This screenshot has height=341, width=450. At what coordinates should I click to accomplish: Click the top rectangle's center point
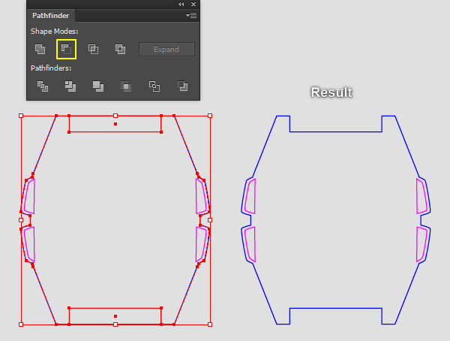pyautogui.click(x=115, y=124)
